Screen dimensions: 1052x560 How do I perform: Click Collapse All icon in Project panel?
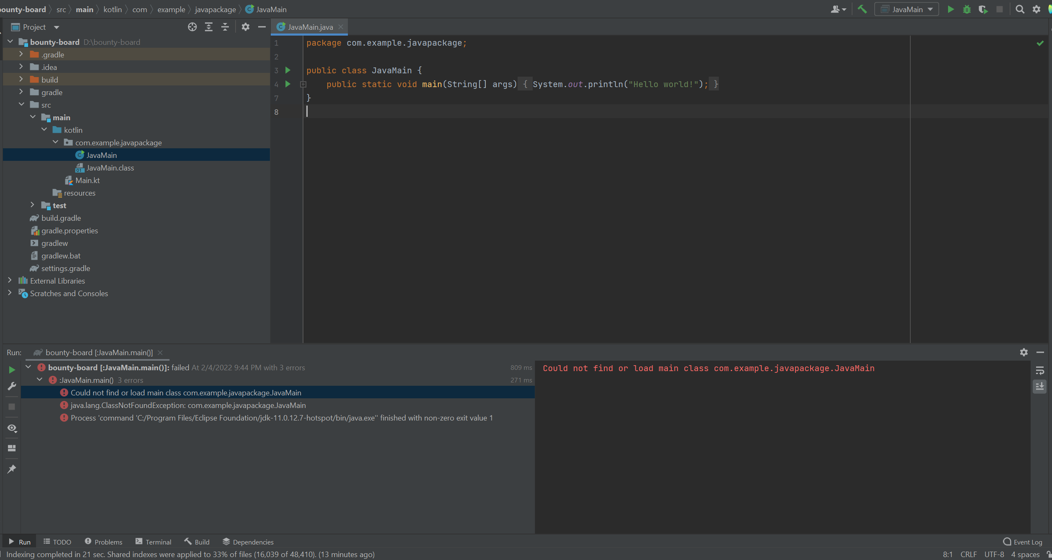(225, 27)
